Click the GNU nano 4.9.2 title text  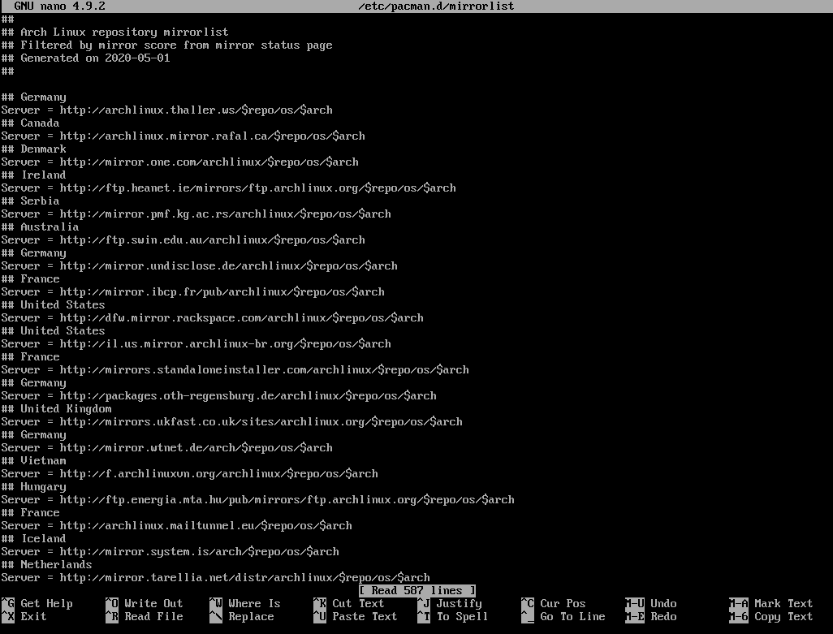coord(59,6)
